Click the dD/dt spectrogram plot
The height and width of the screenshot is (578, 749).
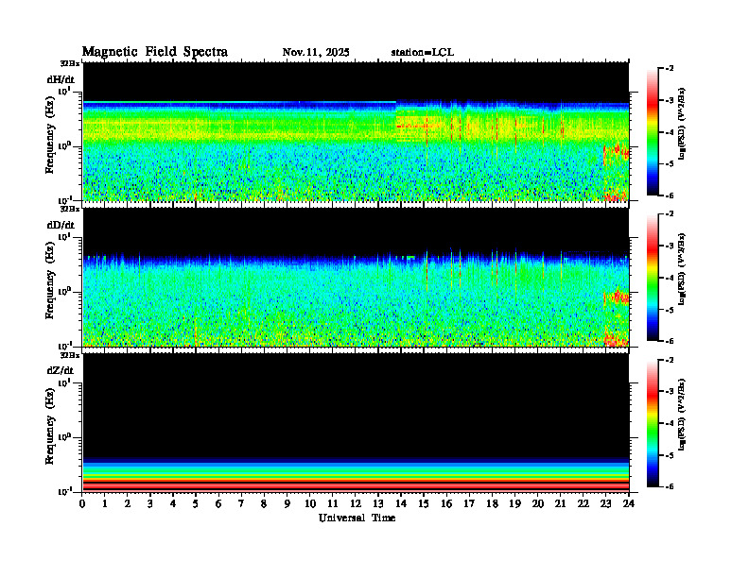pyautogui.click(x=356, y=277)
